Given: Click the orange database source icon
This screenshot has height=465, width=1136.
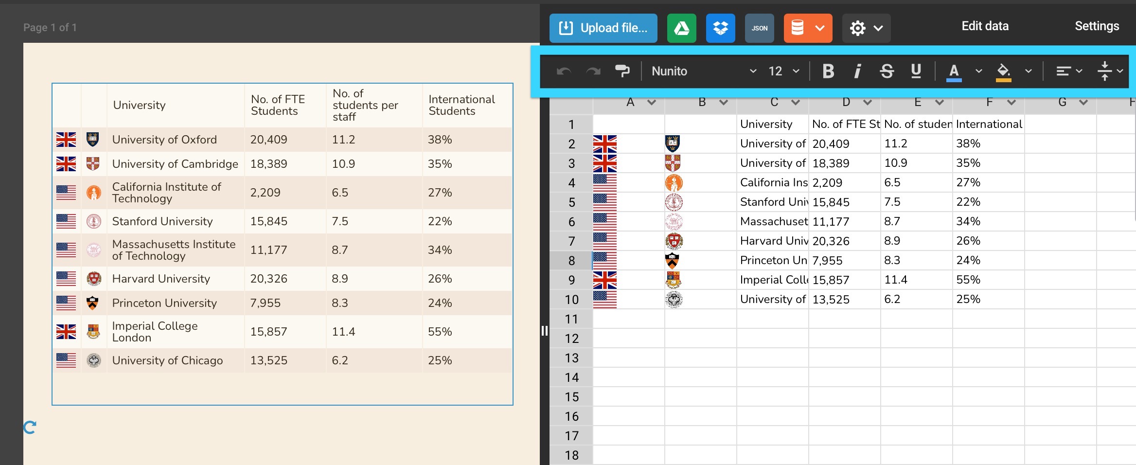Looking at the screenshot, I should pyautogui.click(x=798, y=28).
